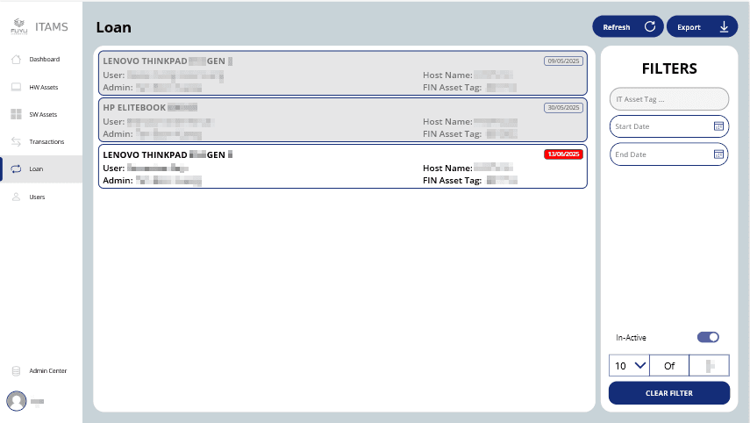The width and height of the screenshot is (750, 423).
Task: Click the user profile avatar
Action: 17,401
